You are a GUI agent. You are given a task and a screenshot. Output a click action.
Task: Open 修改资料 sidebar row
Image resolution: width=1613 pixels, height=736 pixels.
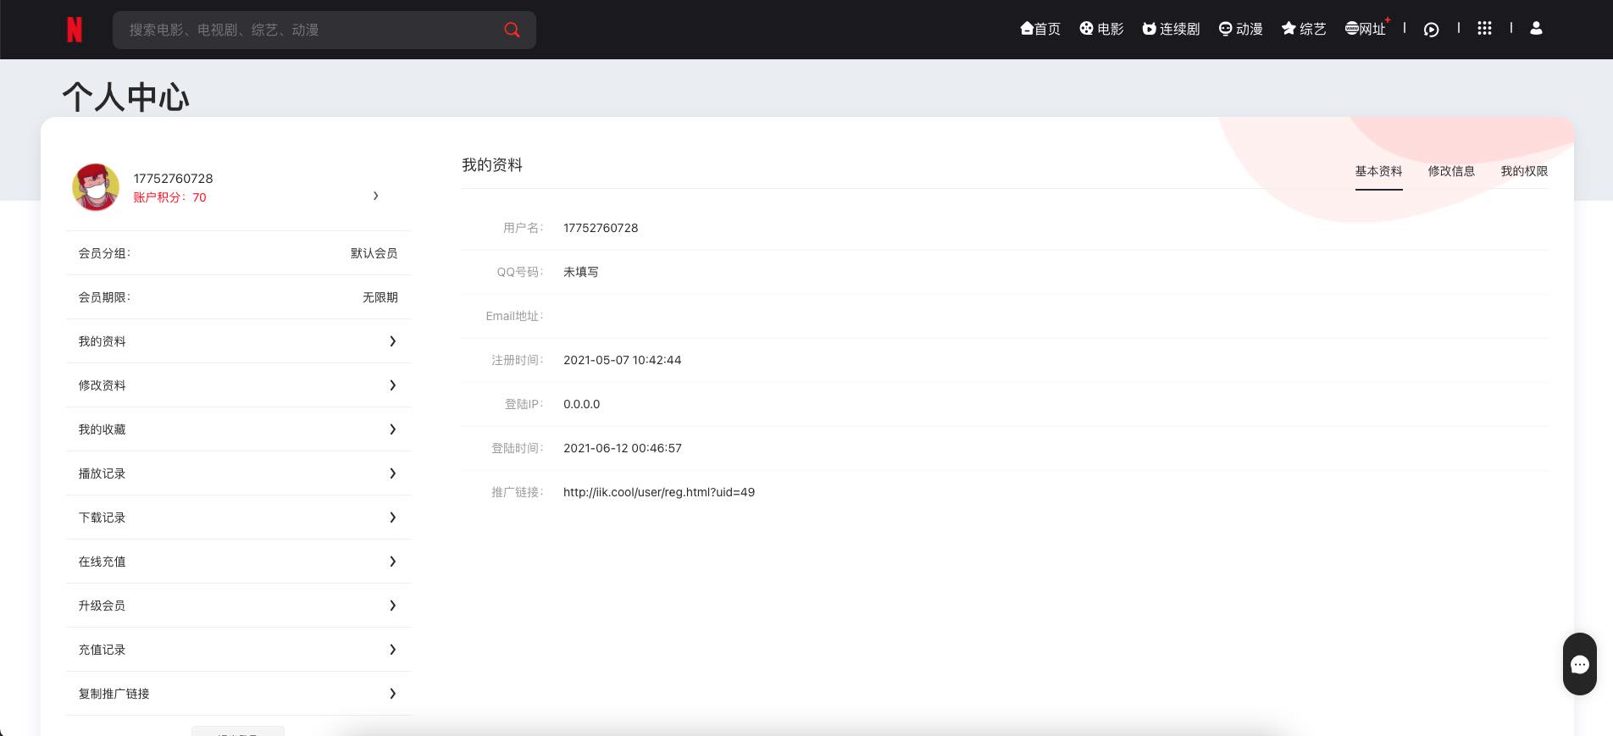tap(238, 385)
